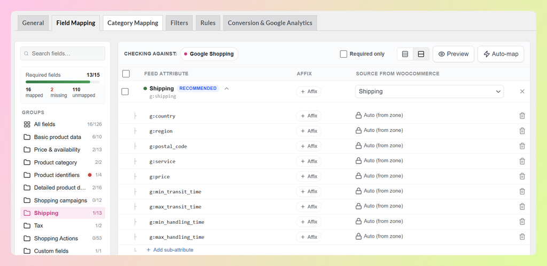547x266 pixels.
Task: Add affix to g:max_transit_time
Action: [309, 207]
